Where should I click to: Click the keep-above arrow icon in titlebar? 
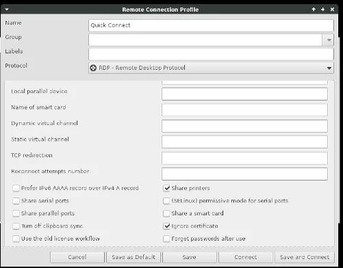coord(314,10)
